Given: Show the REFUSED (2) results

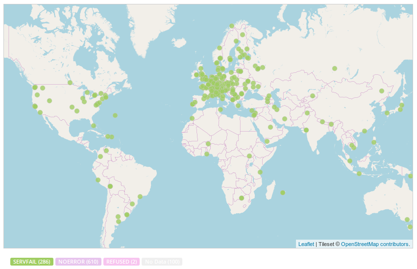Looking at the screenshot, I should 122,262.
